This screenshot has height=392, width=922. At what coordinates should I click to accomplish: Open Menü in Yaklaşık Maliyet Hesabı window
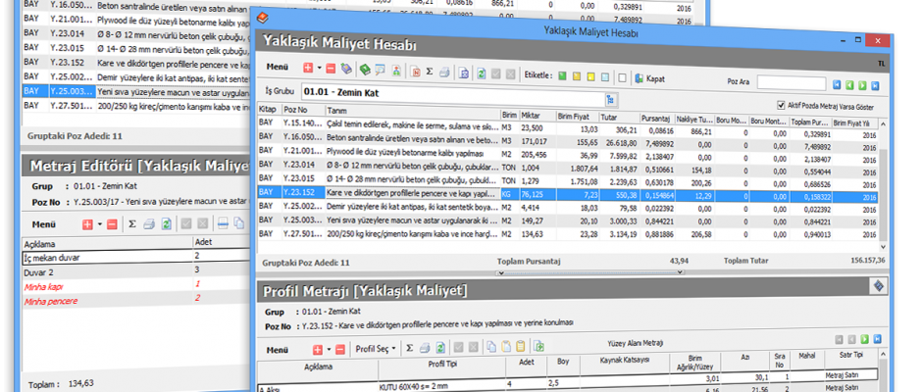(x=278, y=70)
